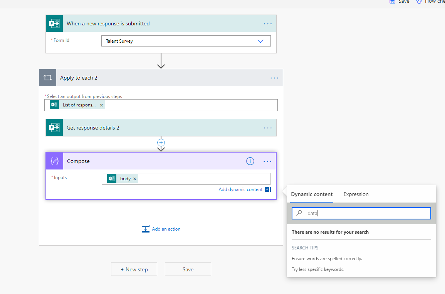The height and width of the screenshot is (294, 445).
Task: Remove the body token with its x
Action: click(x=134, y=178)
